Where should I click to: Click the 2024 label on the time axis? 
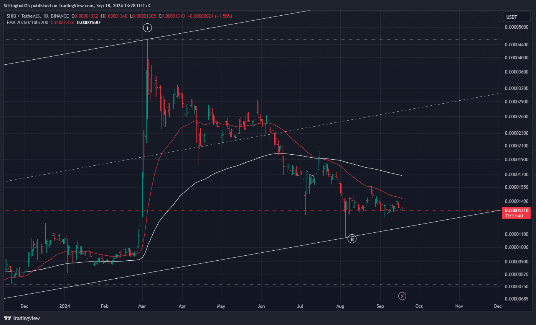point(65,306)
